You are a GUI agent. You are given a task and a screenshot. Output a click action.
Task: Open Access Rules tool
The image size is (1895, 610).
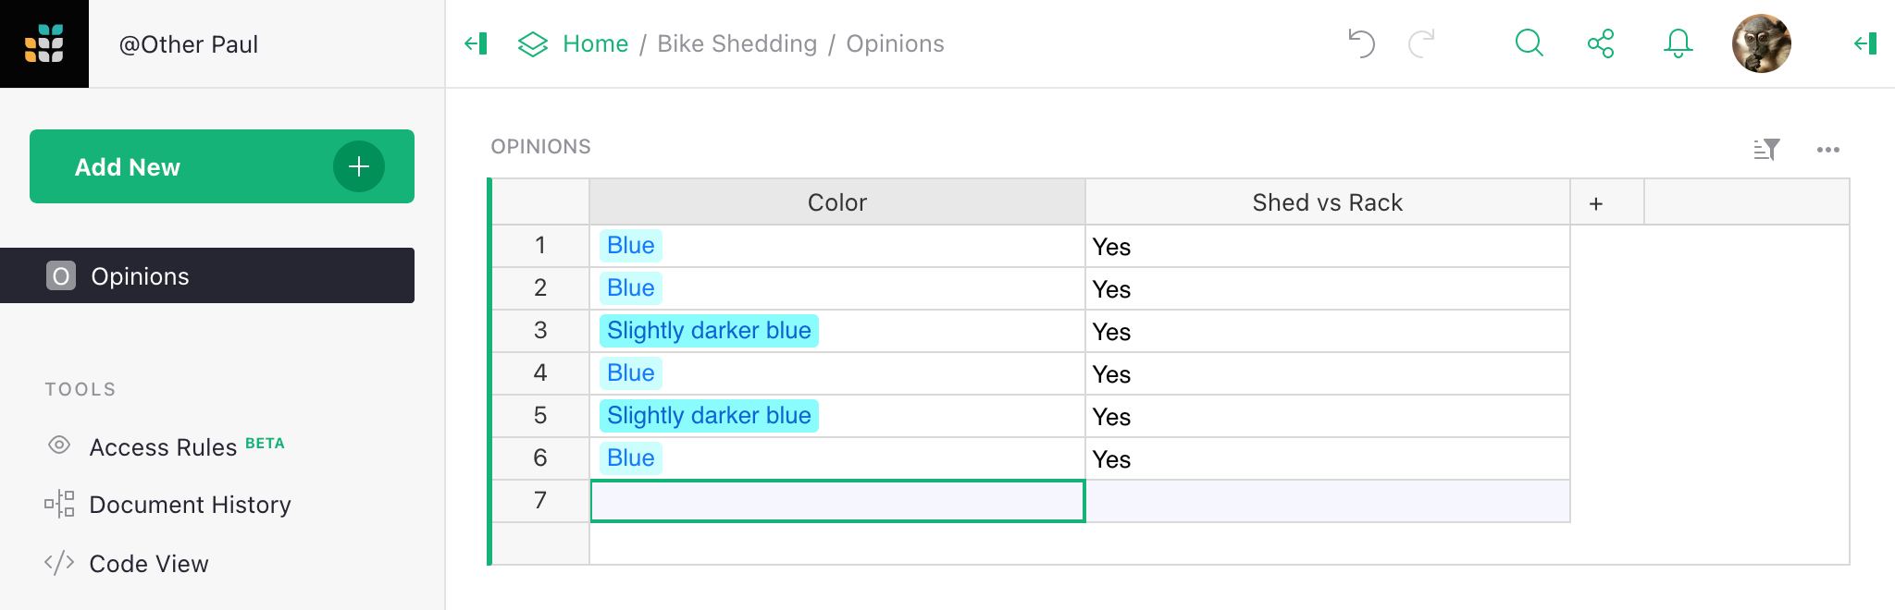[x=164, y=447]
